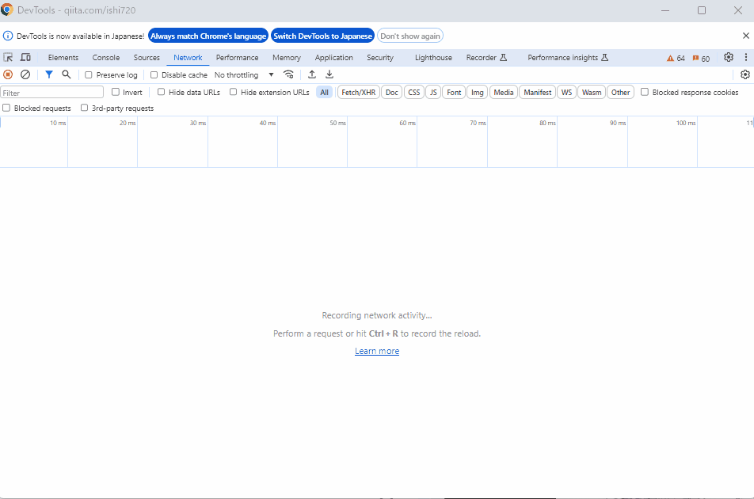This screenshot has height=499, width=754.
Task: Click the Filter input field
Action: coord(51,92)
